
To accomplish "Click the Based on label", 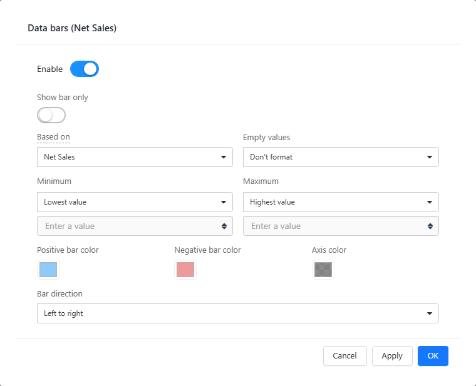I will coord(53,137).
